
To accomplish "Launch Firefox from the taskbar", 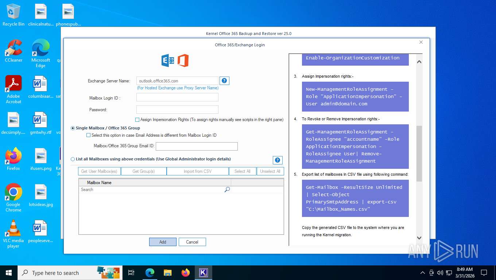I will pyautogui.click(x=186, y=273).
